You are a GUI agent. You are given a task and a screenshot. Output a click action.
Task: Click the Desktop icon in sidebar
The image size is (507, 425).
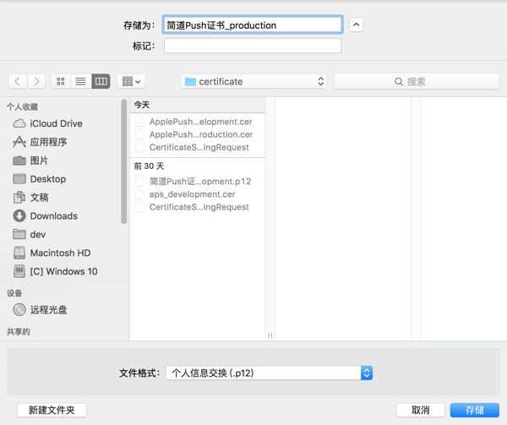pyautogui.click(x=19, y=179)
